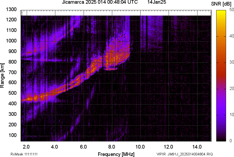
Task: Click the range tick label "900"
Action: tap(12, 51)
